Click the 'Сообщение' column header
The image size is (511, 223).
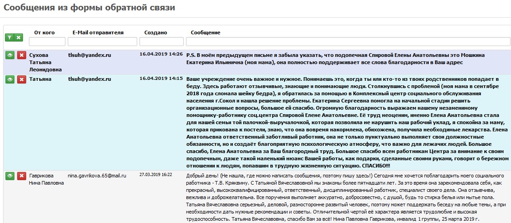pyautogui.click(x=205, y=33)
